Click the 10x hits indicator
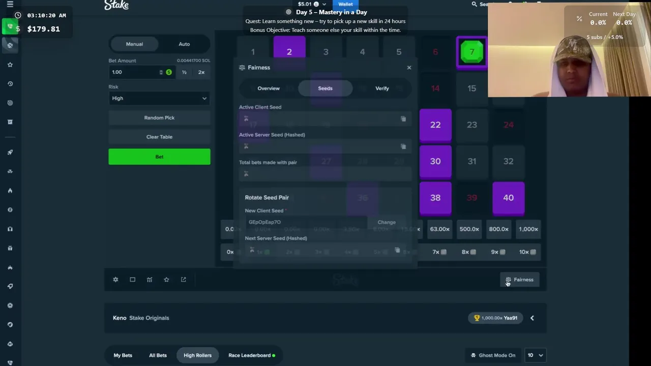The width and height of the screenshot is (651, 366). 527,252
